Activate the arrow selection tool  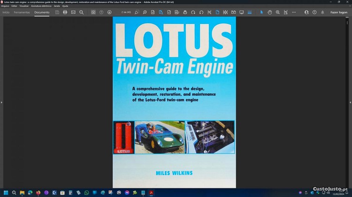[x=262, y=12]
